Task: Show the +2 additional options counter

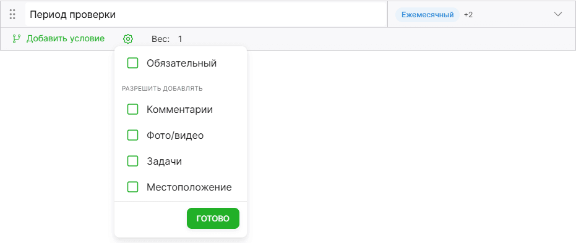Action: 468,15
